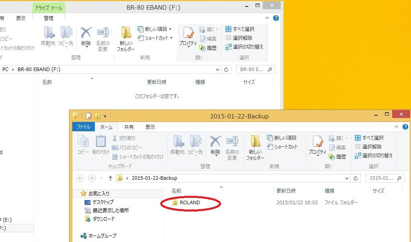This screenshot has height=242, width=411.
Task: Open Properties icon in Backup quick access toolbar
Action: click(x=89, y=116)
